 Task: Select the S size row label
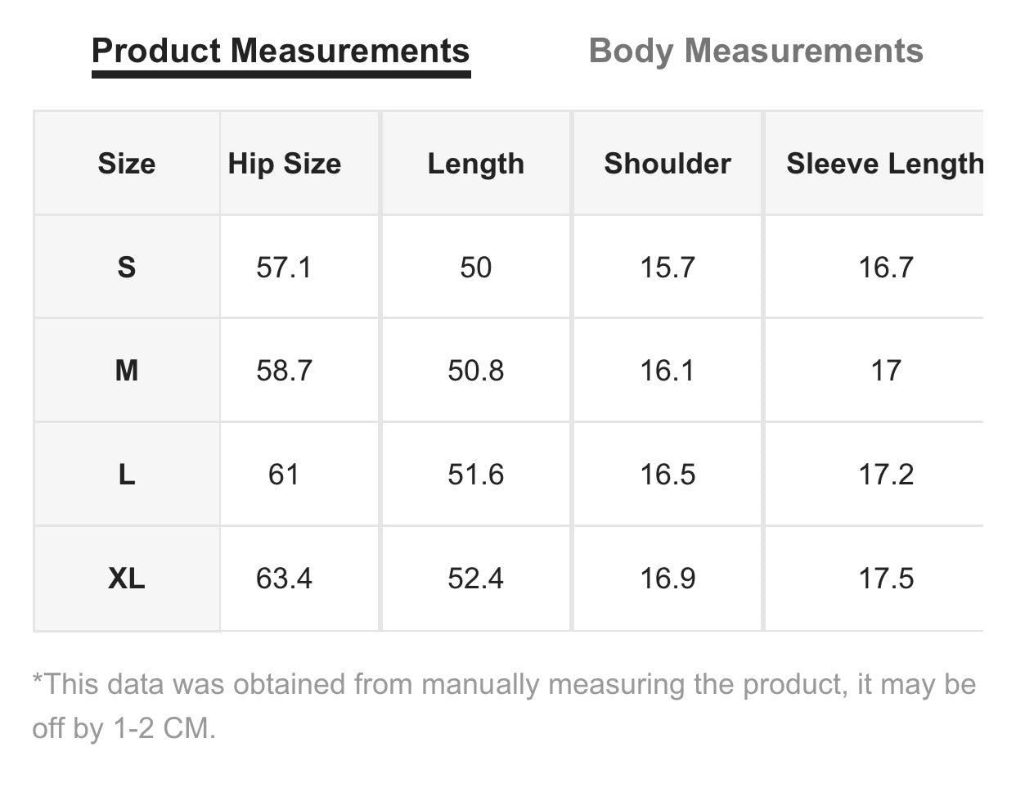(127, 268)
